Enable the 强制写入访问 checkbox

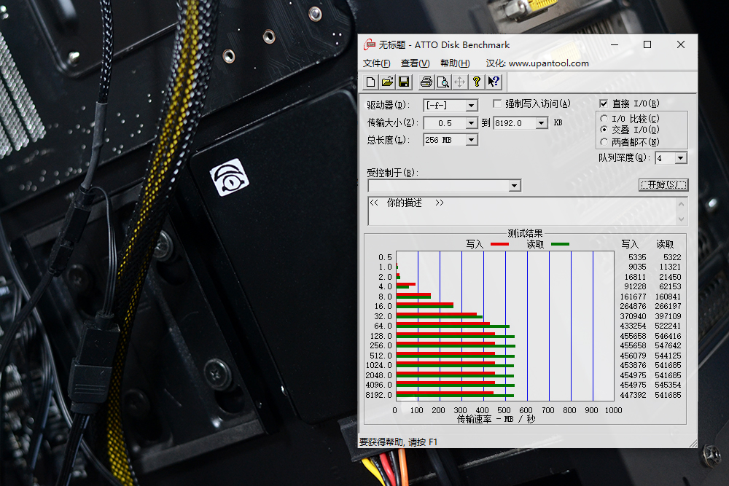click(497, 103)
